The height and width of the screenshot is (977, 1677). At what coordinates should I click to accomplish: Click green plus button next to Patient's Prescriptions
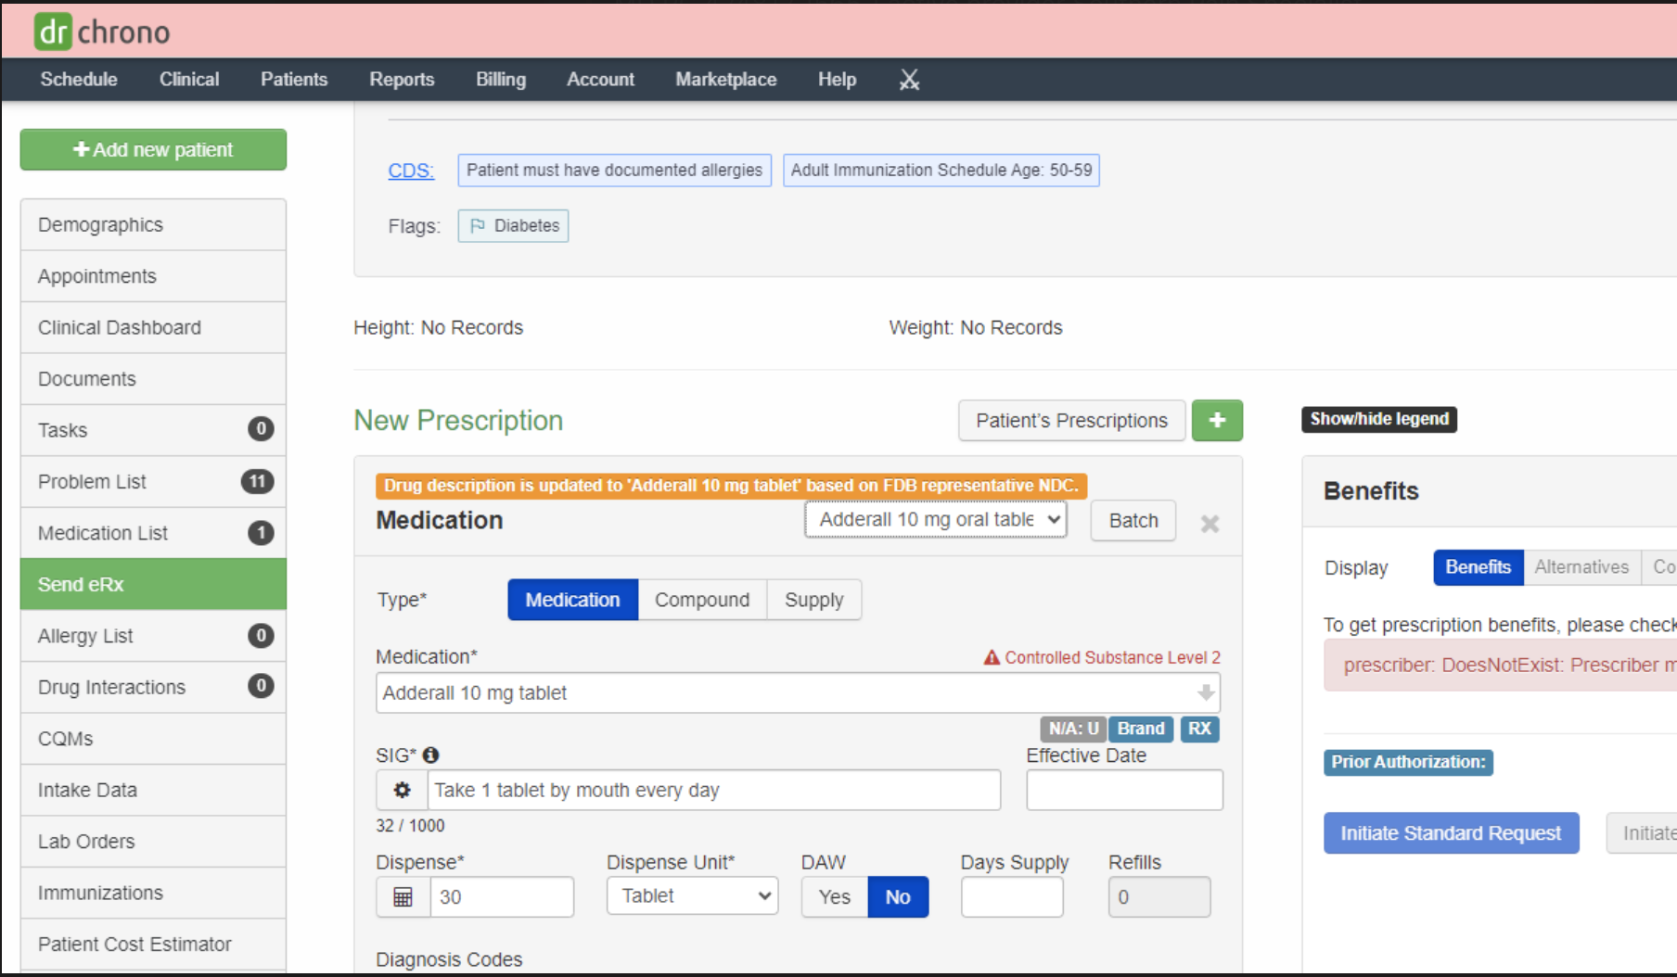[x=1217, y=421]
